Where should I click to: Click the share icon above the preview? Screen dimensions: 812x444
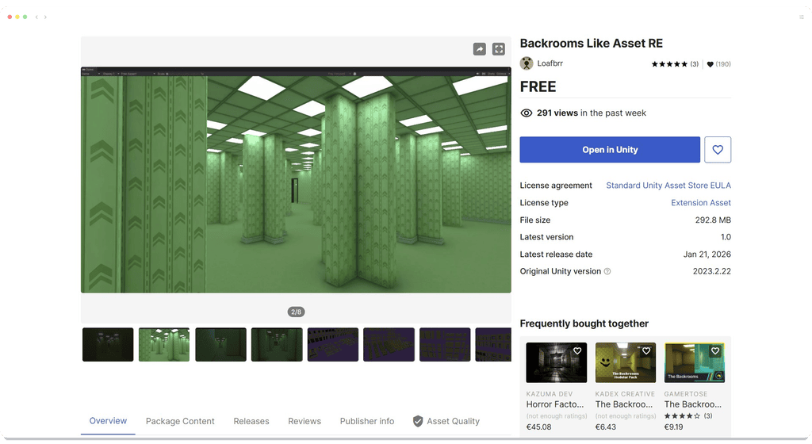[x=480, y=49]
